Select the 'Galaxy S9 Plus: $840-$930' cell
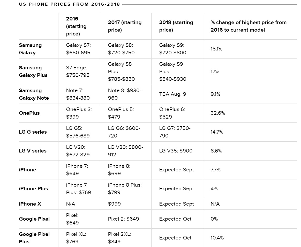The width and height of the screenshot is (301, 247). click(172, 71)
